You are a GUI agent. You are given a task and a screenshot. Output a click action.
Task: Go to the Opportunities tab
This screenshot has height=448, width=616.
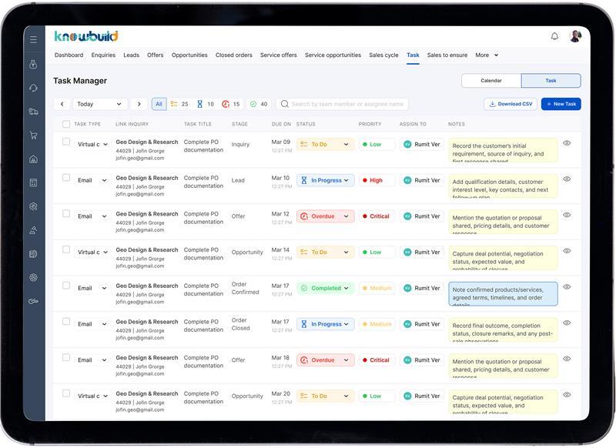pos(189,55)
